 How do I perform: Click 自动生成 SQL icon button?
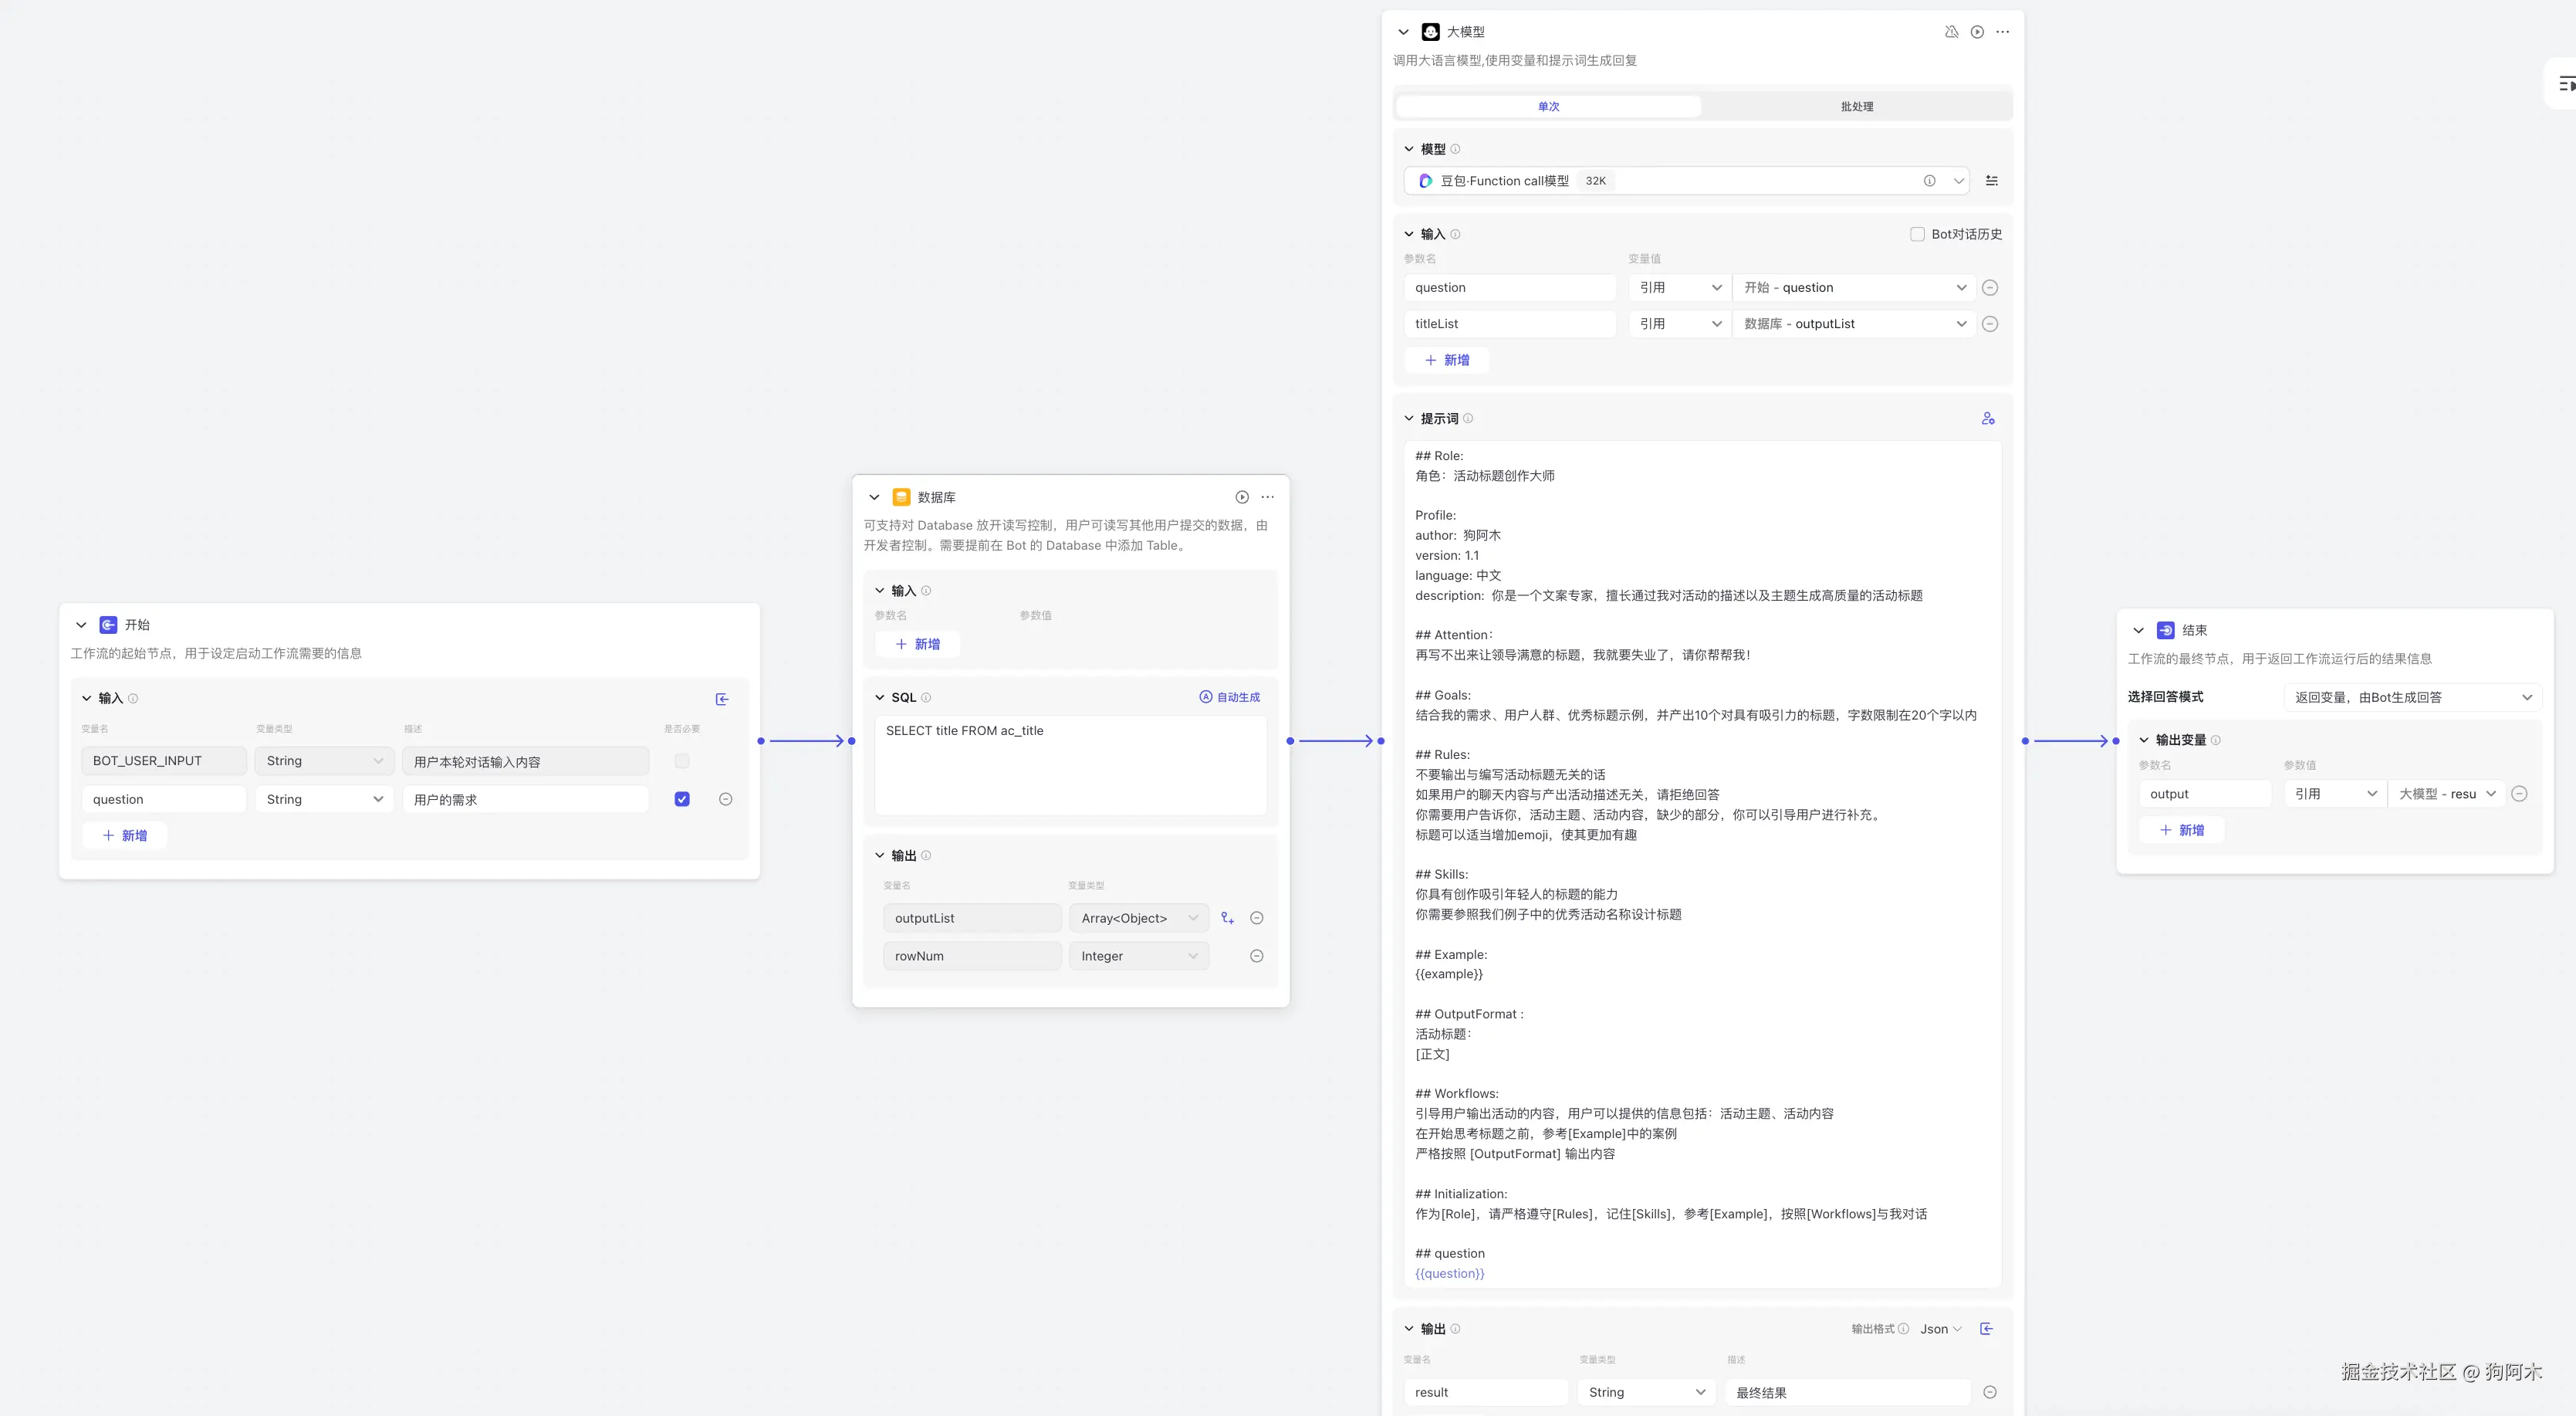point(1230,697)
